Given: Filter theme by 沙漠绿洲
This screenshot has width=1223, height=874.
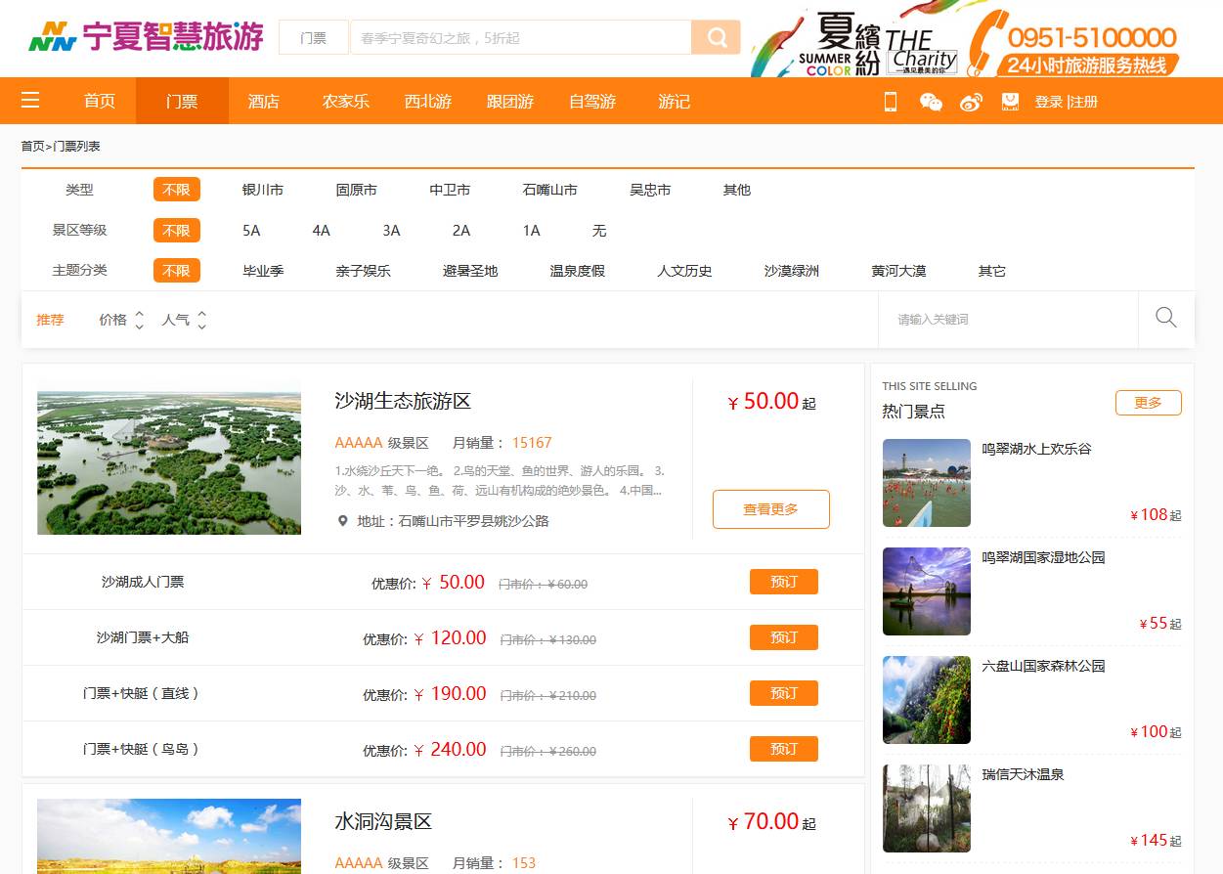Looking at the screenshot, I should (x=792, y=271).
